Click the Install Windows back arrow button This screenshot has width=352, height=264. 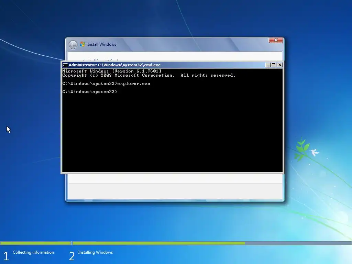tap(73, 45)
